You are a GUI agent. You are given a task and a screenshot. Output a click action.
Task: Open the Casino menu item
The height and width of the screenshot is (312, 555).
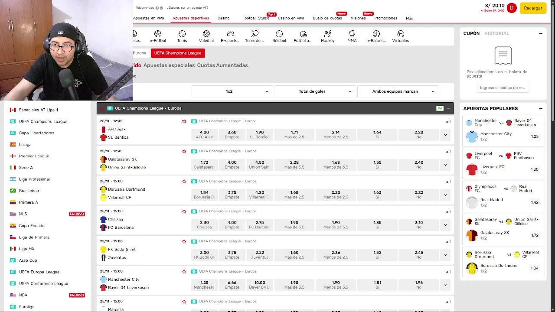pyautogui.click(x=223, y=18)
